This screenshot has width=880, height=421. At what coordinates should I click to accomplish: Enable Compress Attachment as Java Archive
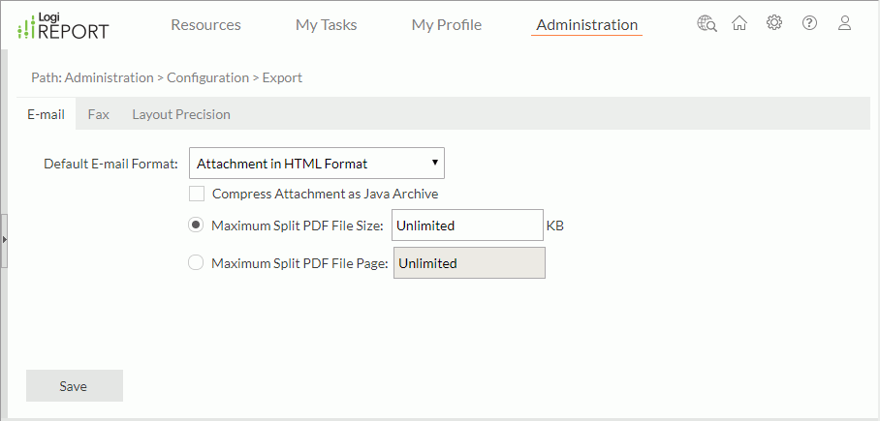pos(197,194)
